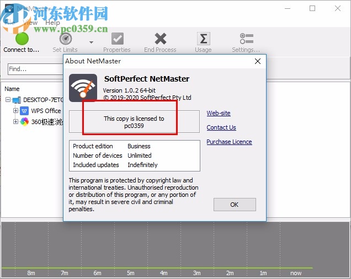351x279 pixels.
Task: Open Properties checkmark toolbar icon
Action: (118, 39)
